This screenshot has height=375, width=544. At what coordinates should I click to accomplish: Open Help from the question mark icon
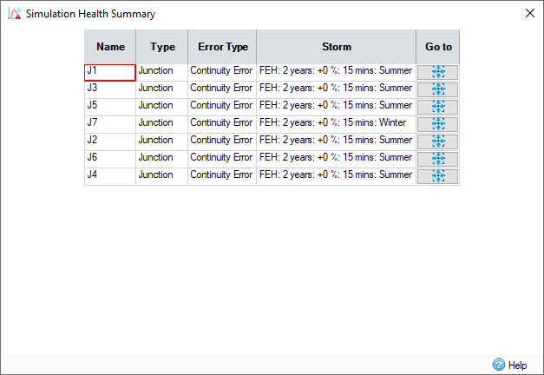coord(499,365)
